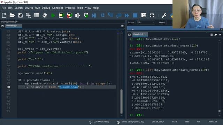Select the Console 2/A tab
The height and width of the screenshot is (125, 223).
click(x=140, y=34)
